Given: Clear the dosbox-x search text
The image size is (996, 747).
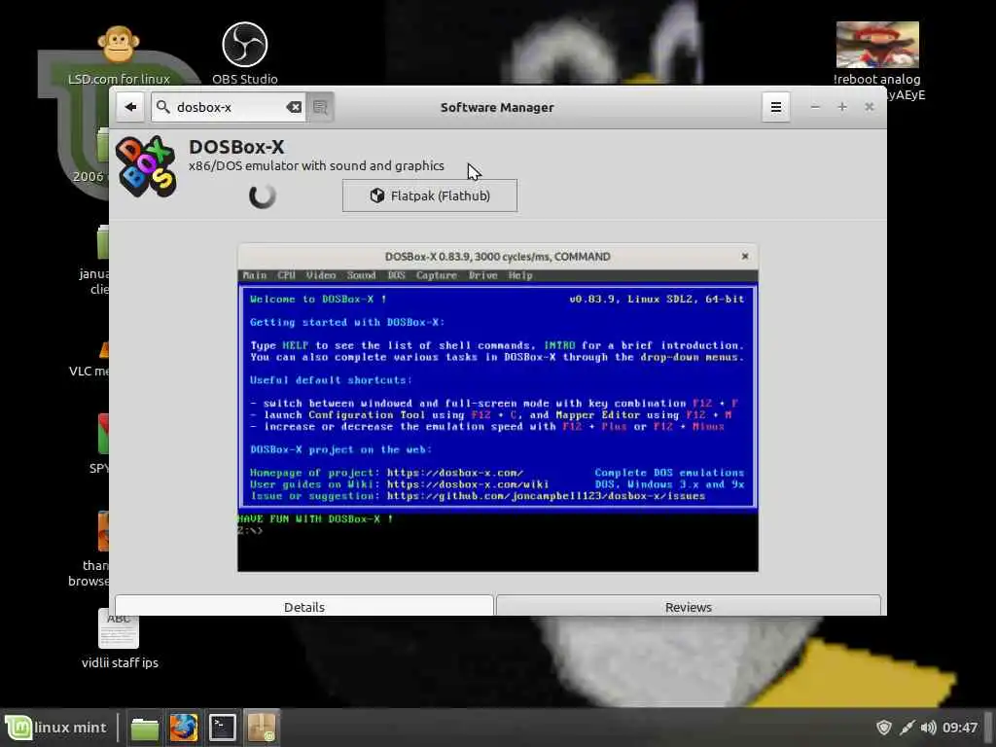Looking at the screenshot, I should [294, 107].
